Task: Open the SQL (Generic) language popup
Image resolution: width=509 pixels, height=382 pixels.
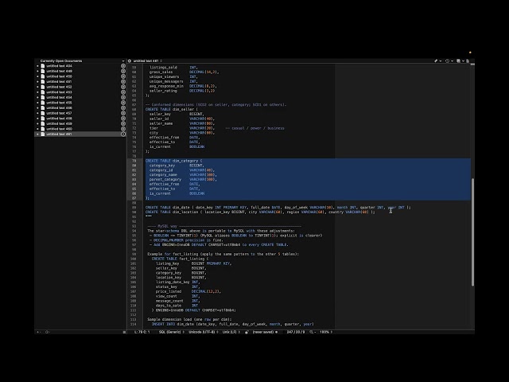Action: coord(171,332)
